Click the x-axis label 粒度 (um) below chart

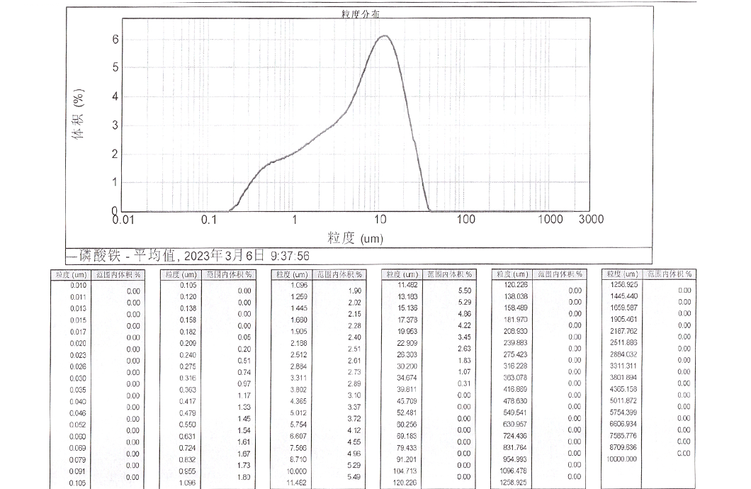(355, 238)
